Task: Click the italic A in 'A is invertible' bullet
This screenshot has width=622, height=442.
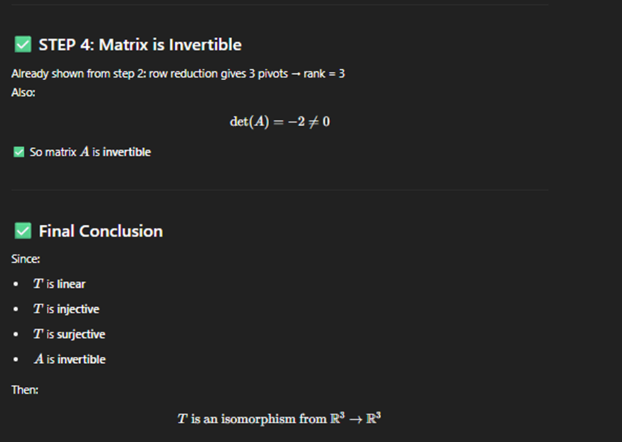Action: coord(39,359)
